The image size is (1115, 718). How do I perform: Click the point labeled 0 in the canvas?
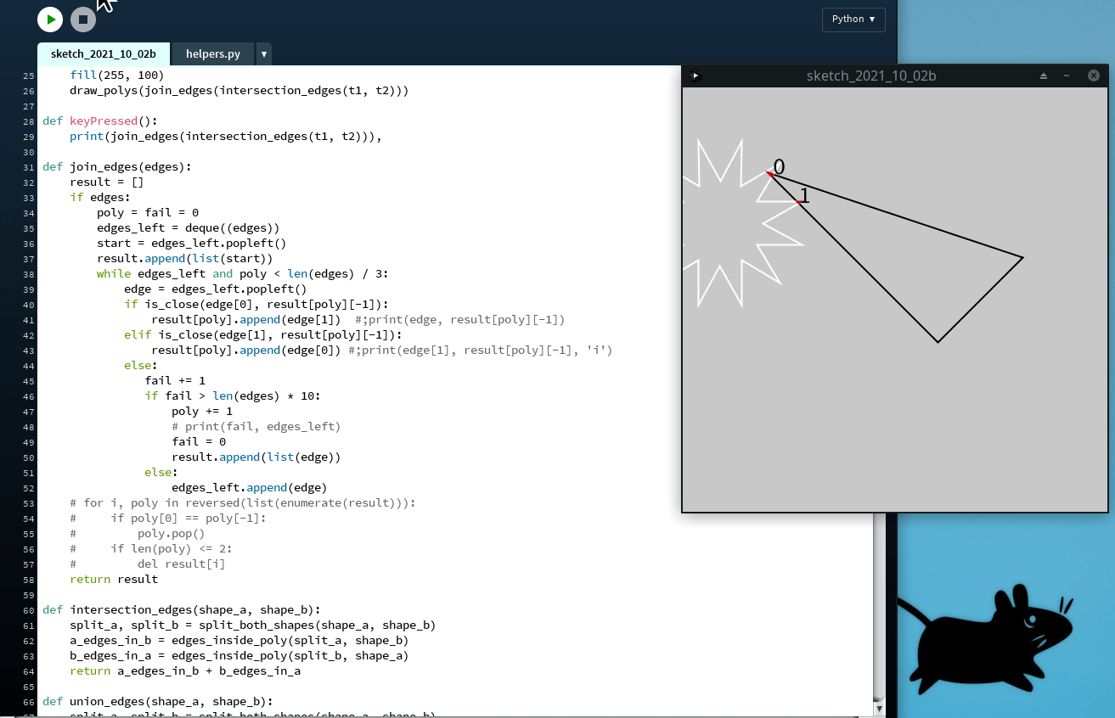pos(770,174)
